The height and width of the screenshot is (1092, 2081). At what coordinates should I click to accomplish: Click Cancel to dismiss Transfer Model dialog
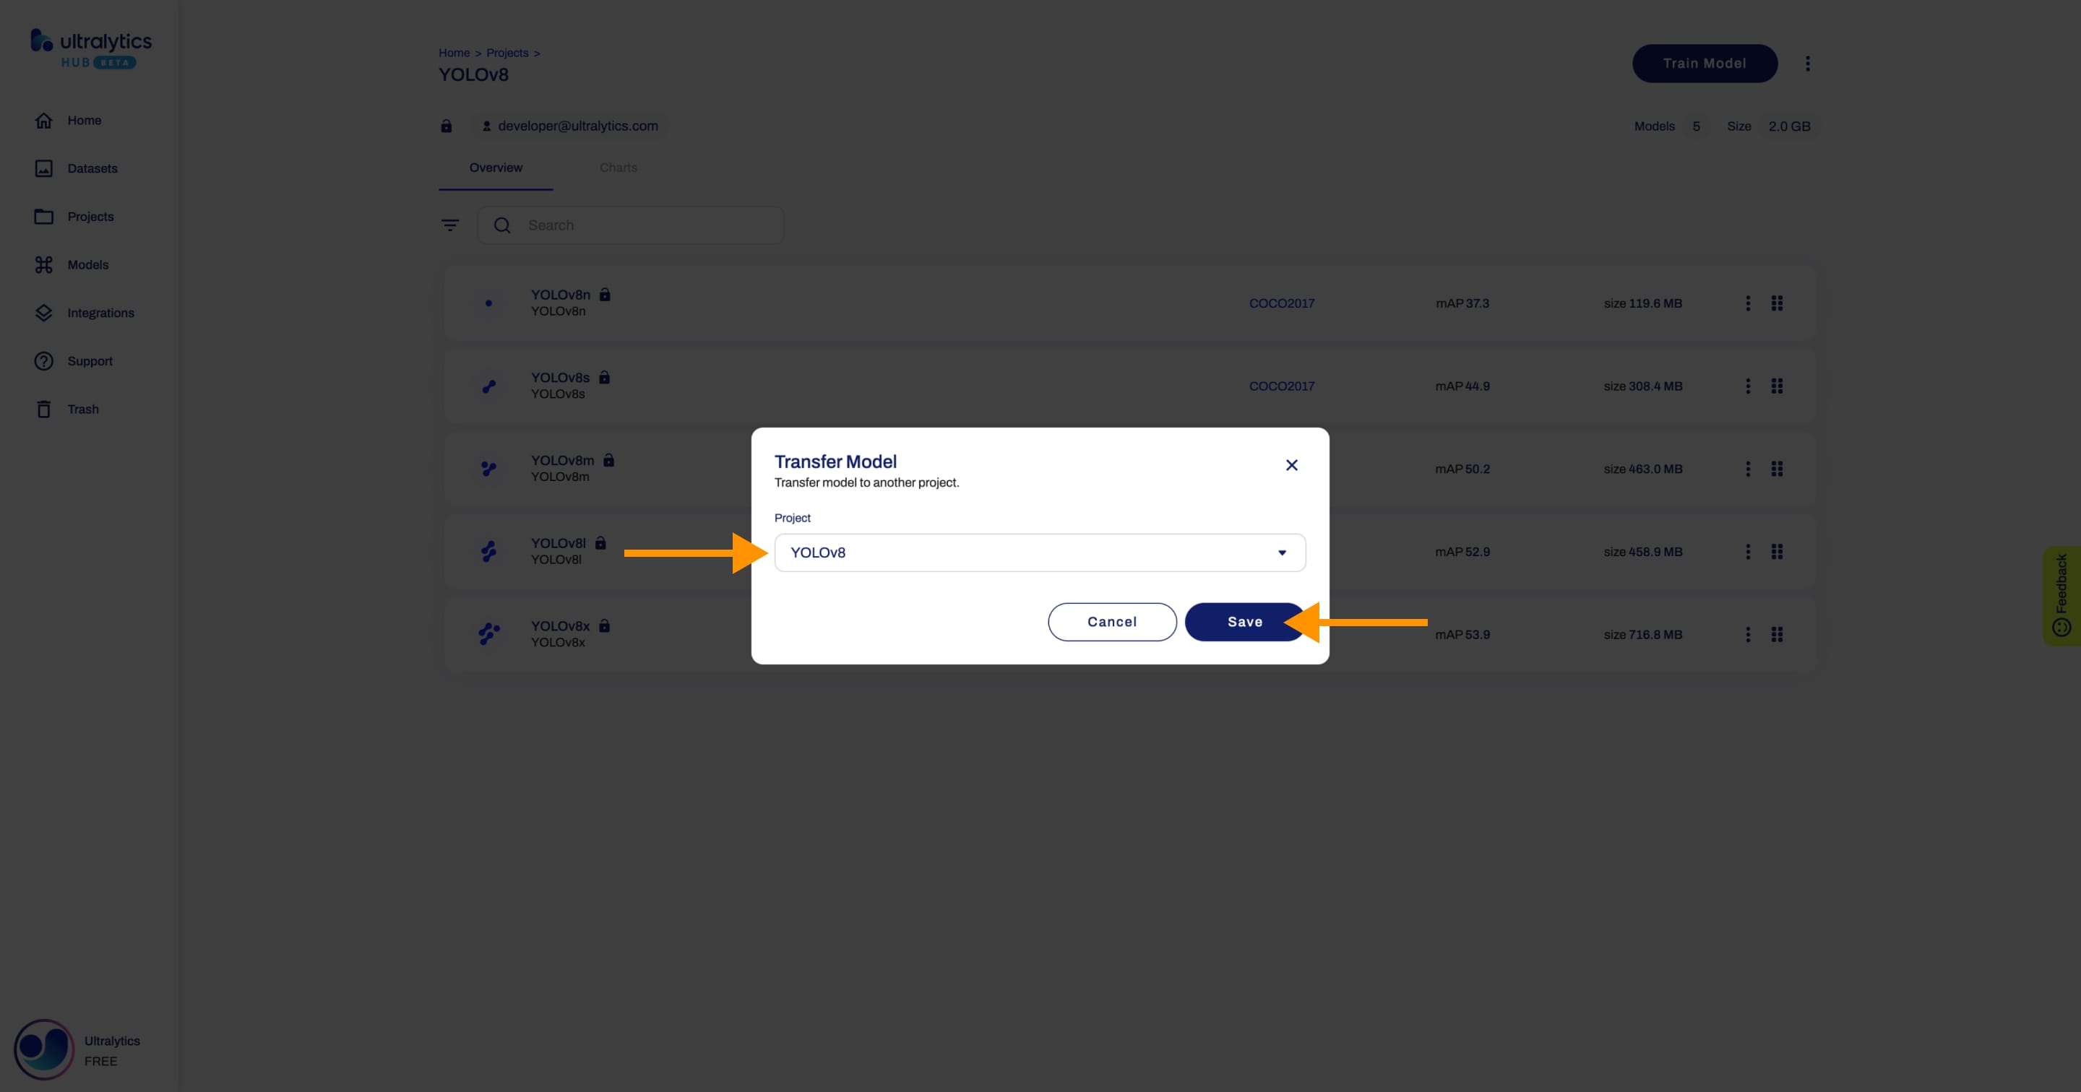1112,622
